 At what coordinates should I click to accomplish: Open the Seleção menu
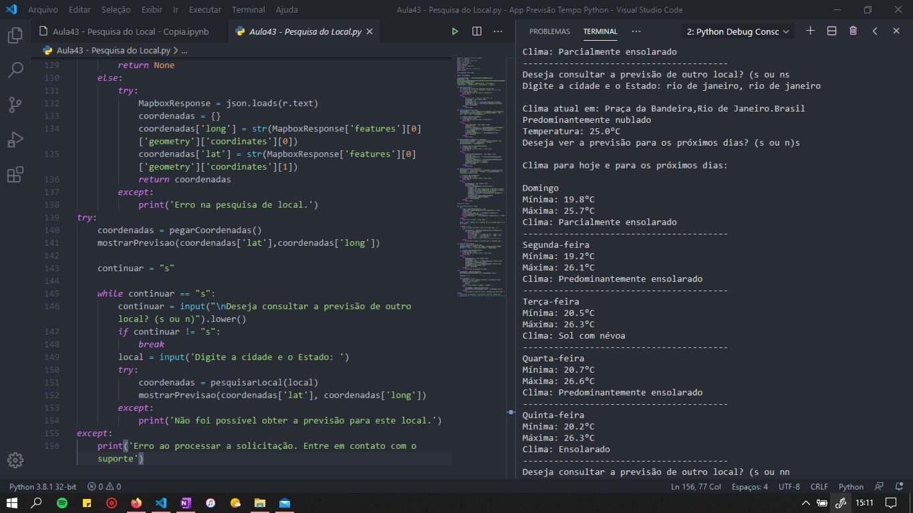[116, 10]
